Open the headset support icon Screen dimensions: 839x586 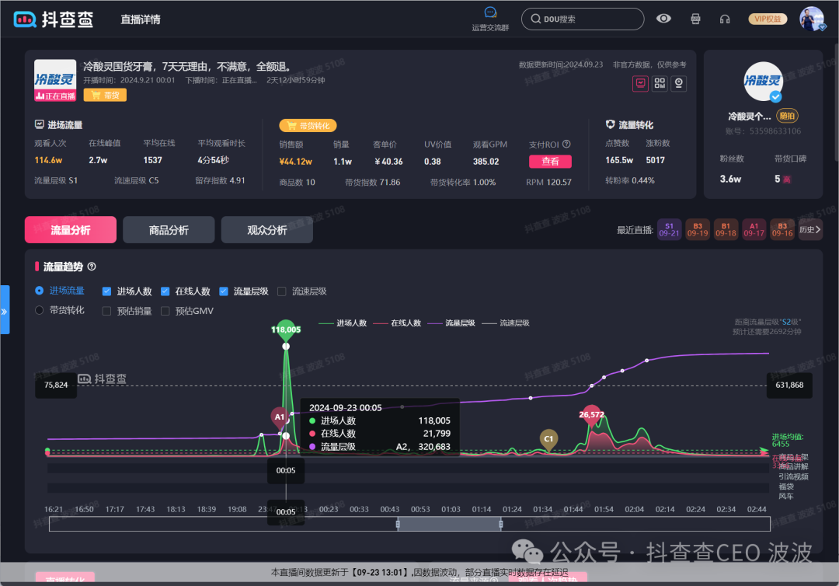(725, 19)
